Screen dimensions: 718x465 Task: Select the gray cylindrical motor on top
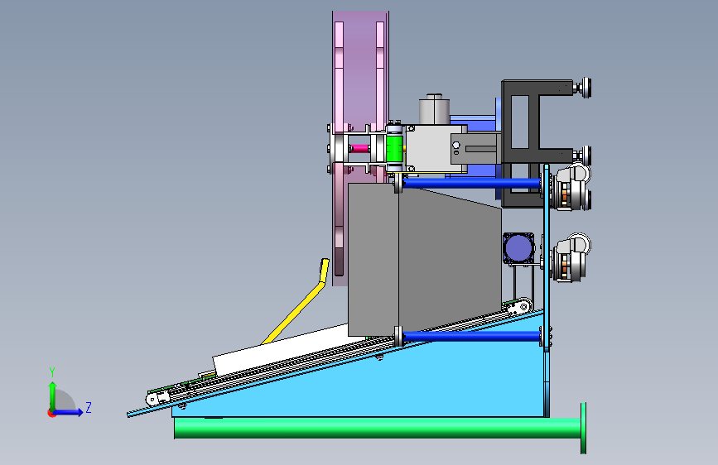click(x=434, y=109)
